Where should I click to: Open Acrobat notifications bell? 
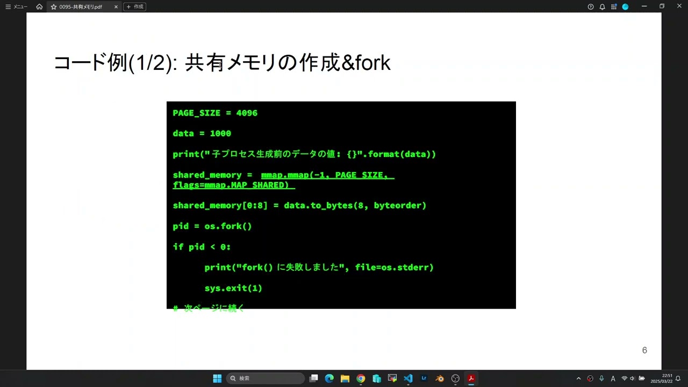coord(602,6)
